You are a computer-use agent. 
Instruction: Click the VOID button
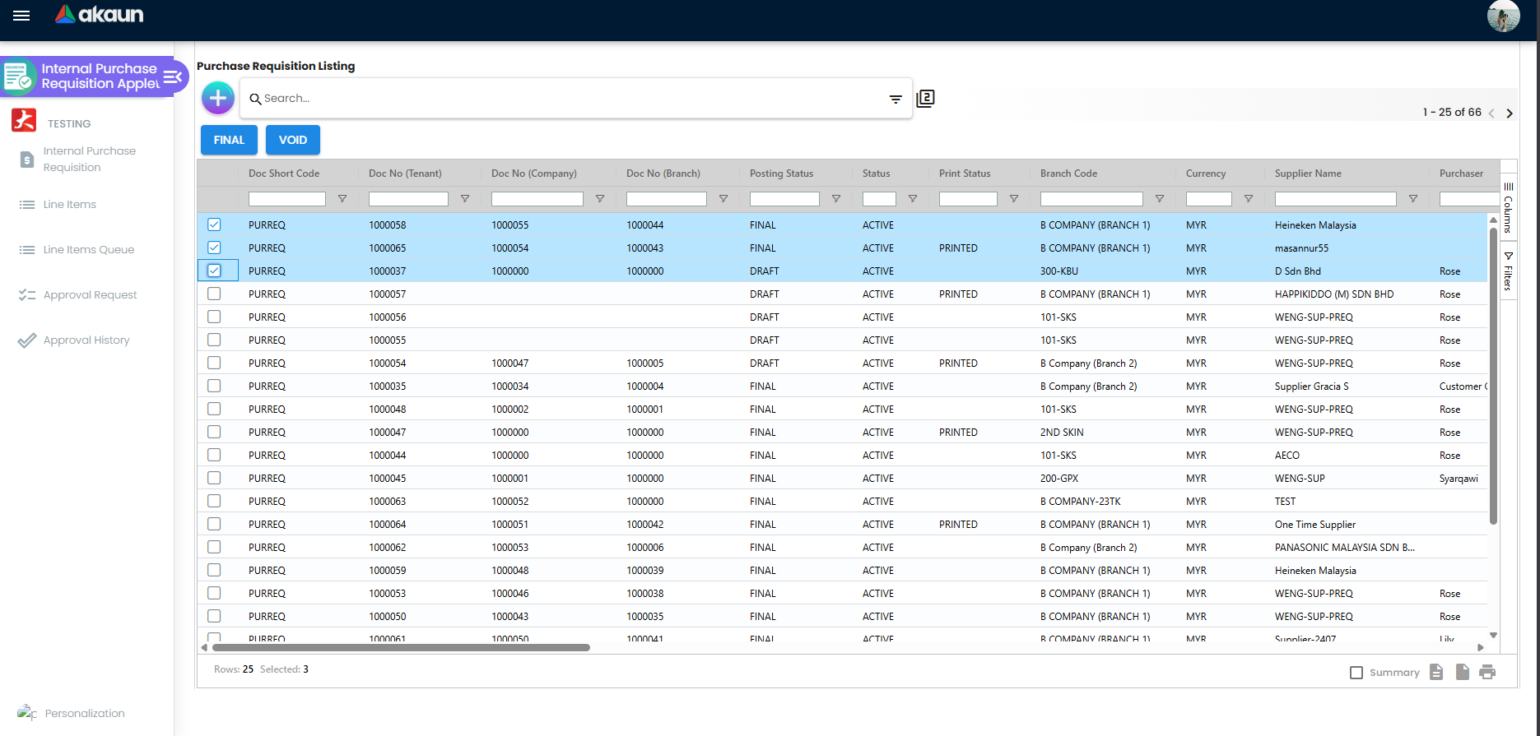pyautogui.click(x=293, y=140)
